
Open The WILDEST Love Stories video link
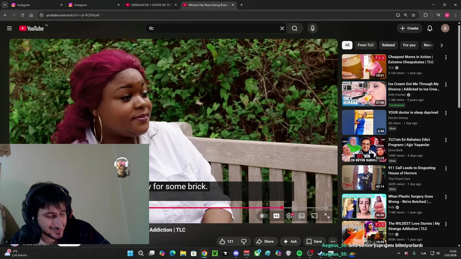click(x=414, y=226)
